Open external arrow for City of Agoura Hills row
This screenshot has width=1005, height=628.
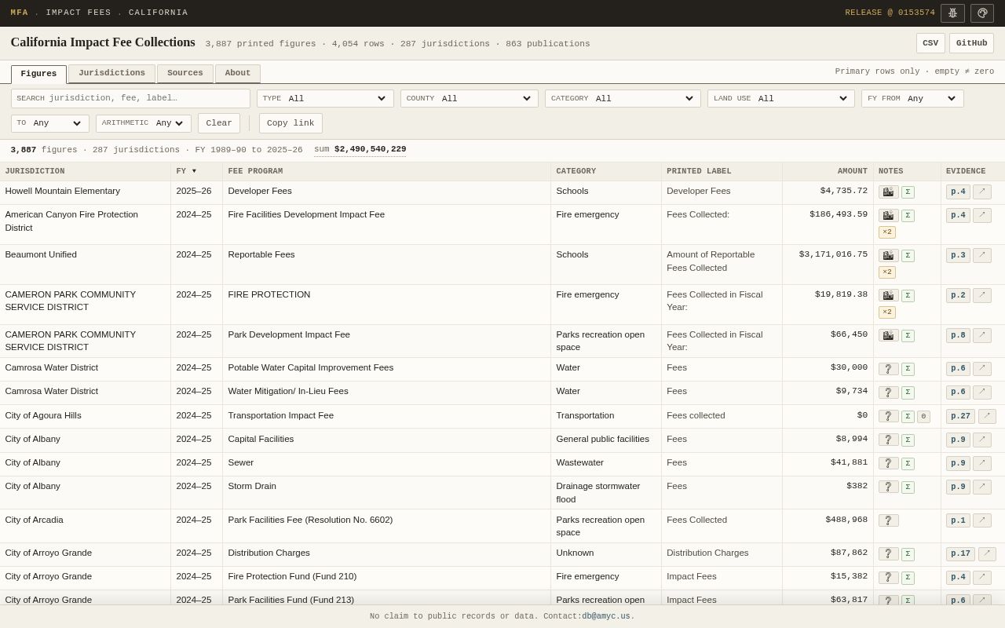coord(987,416)
